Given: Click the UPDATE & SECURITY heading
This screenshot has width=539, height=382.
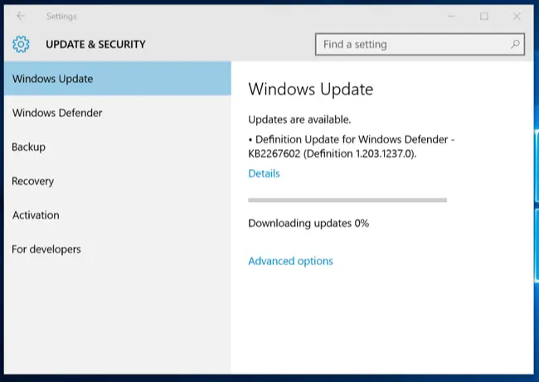Looking at the screenshot, I should 95,44.
